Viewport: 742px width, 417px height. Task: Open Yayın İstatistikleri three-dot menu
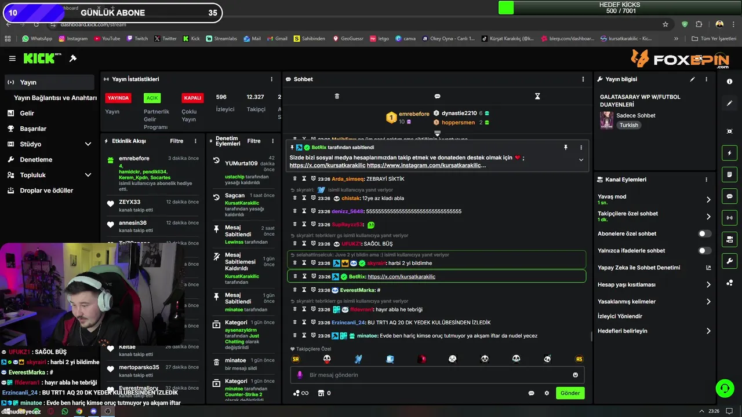tap(271, 79)
